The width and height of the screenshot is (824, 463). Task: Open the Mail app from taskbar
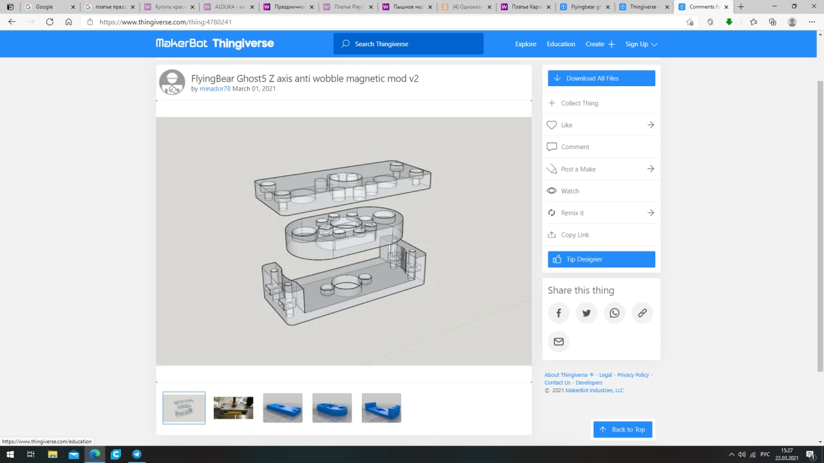[x=73, y=455]
